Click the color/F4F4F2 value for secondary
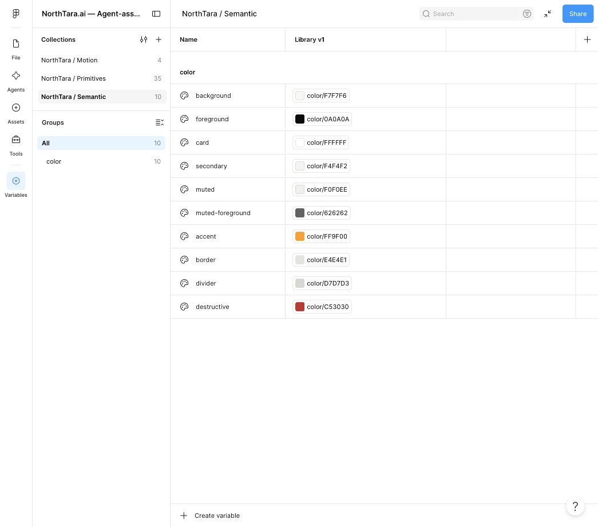Image resolution: width=598 pixels, height=527 pixels. (x=321, y=166)
